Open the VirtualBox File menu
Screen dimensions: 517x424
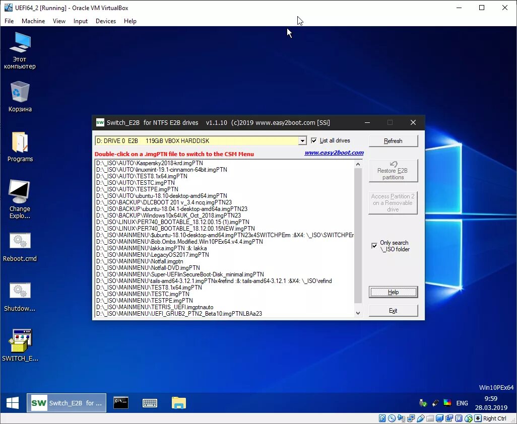(9, 21)
